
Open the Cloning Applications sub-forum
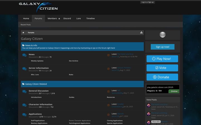[x=115, y=121]
